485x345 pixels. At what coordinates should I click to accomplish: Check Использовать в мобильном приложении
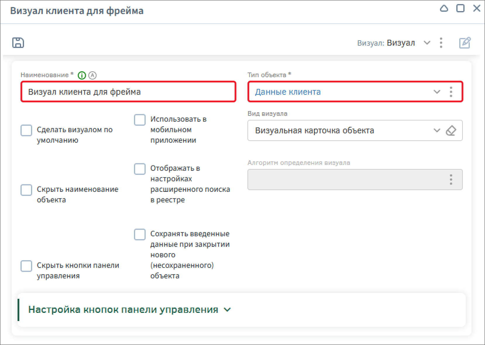coord(140,120)
